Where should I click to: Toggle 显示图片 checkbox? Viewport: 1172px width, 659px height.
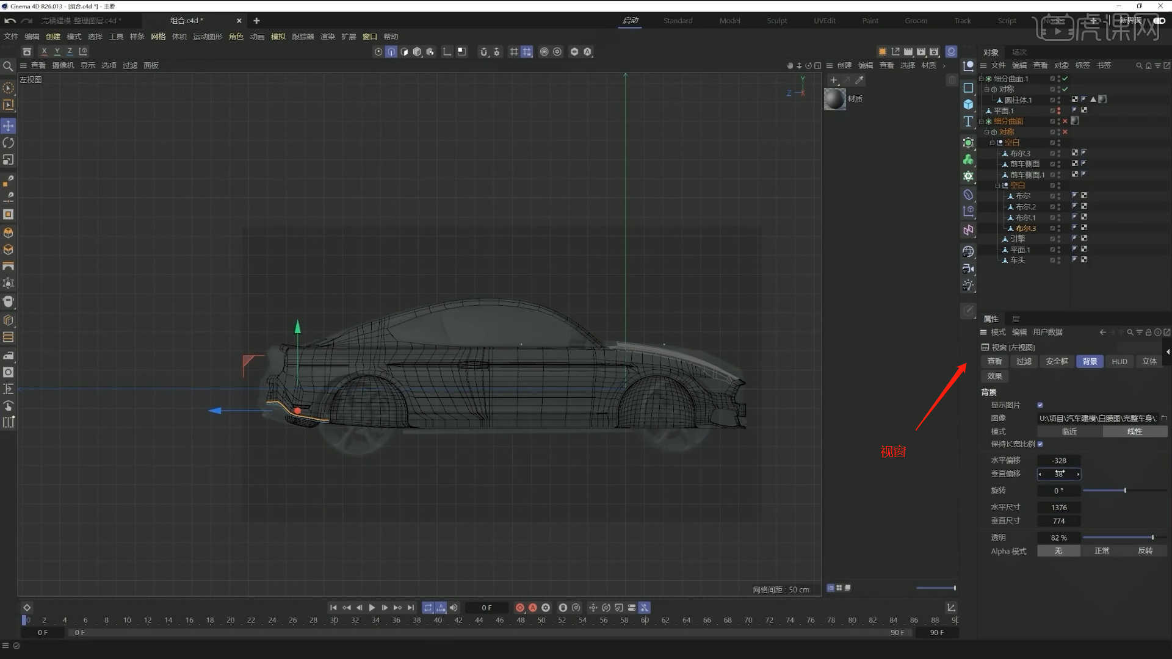1040,405
